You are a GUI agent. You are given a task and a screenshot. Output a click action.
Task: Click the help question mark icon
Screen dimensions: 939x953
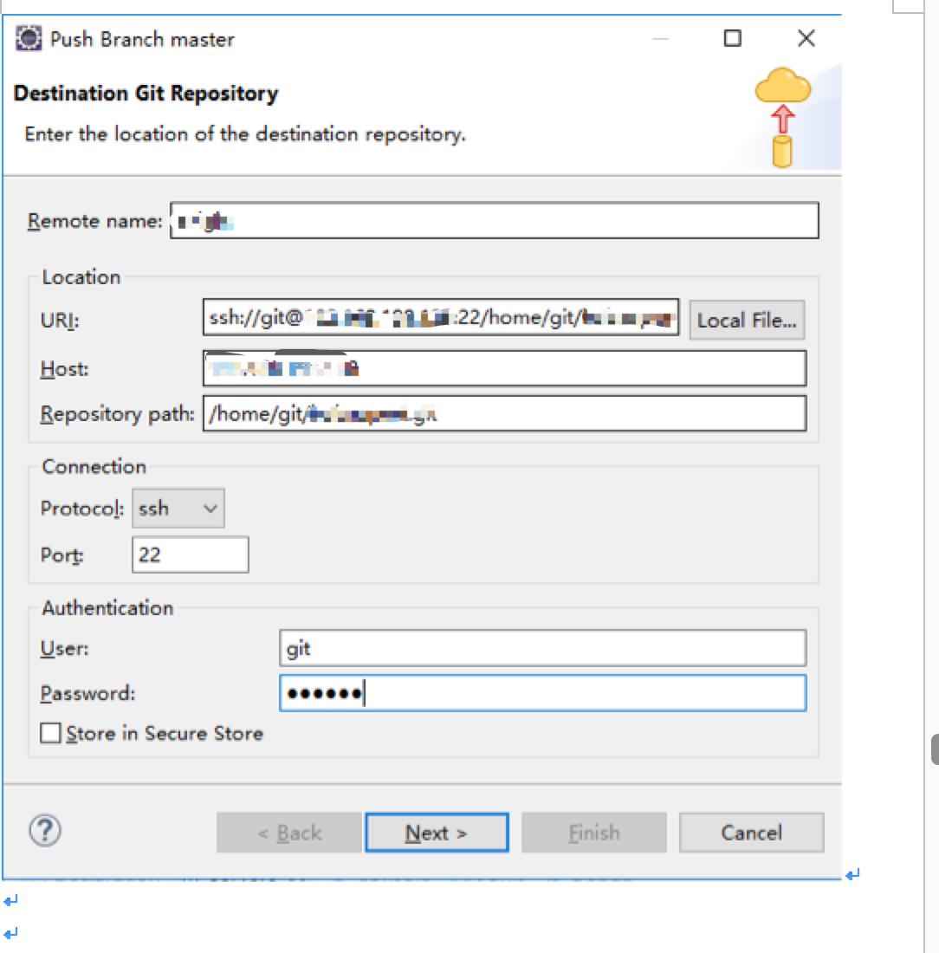[x=45, y=832]
